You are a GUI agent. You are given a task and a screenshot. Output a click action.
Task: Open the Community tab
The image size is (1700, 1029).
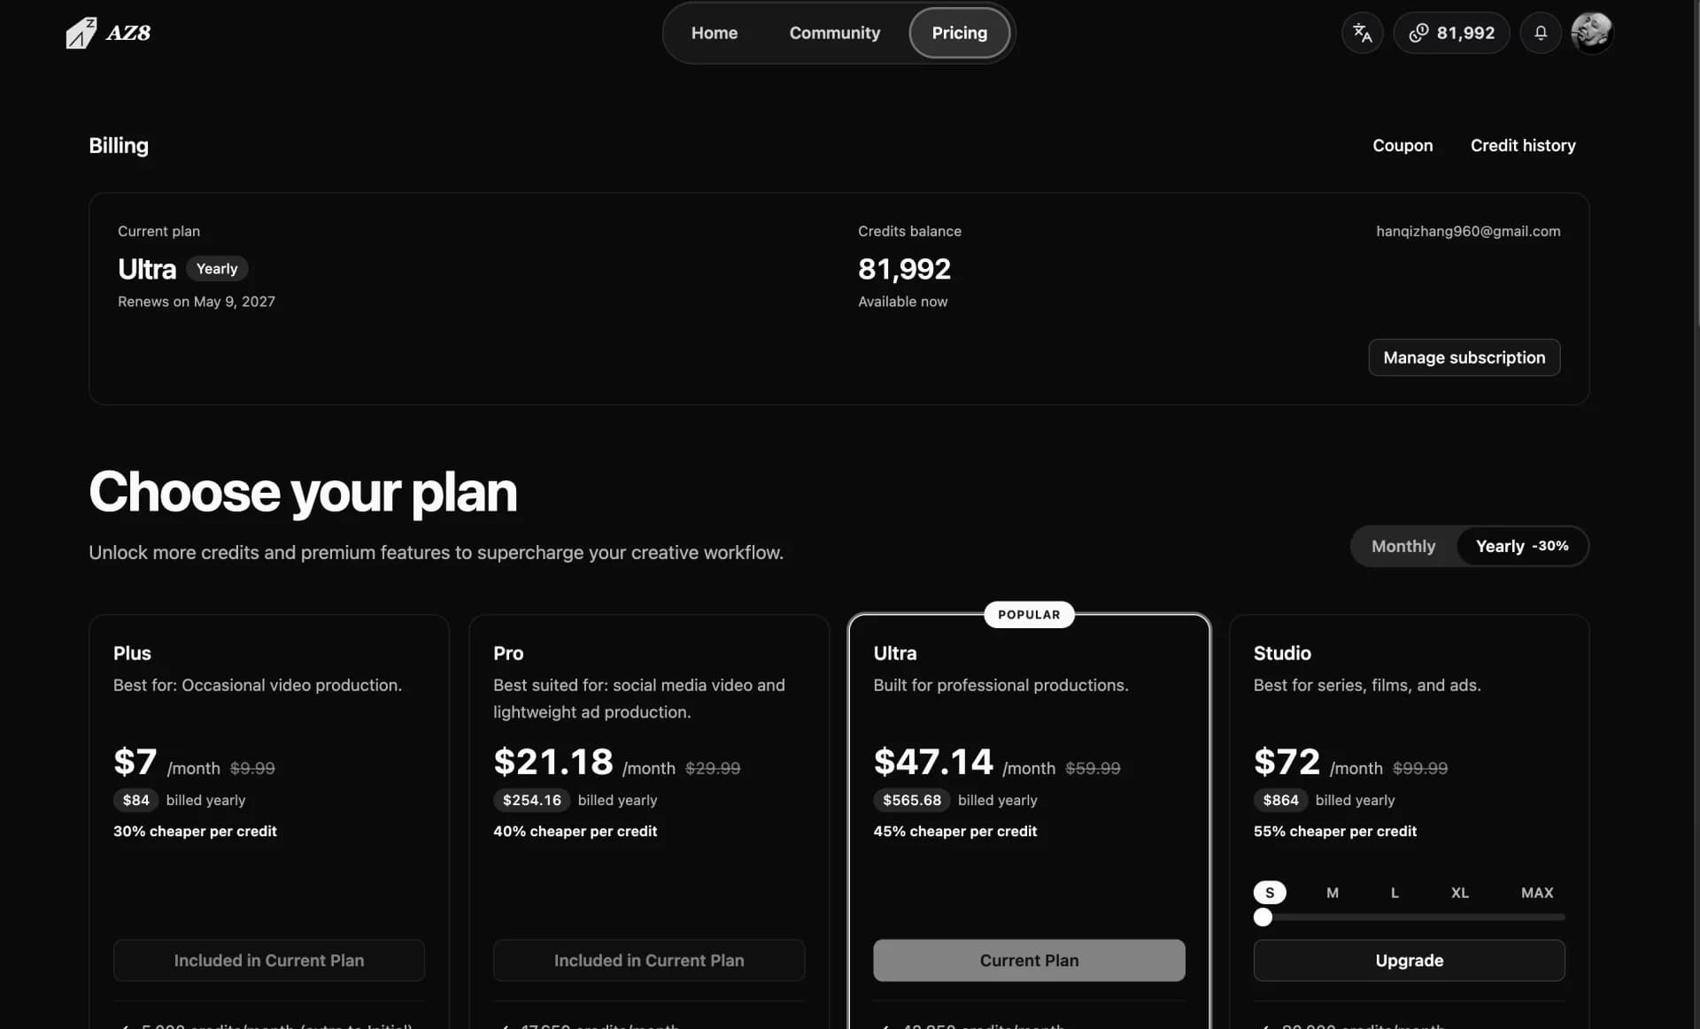(834, 33)
